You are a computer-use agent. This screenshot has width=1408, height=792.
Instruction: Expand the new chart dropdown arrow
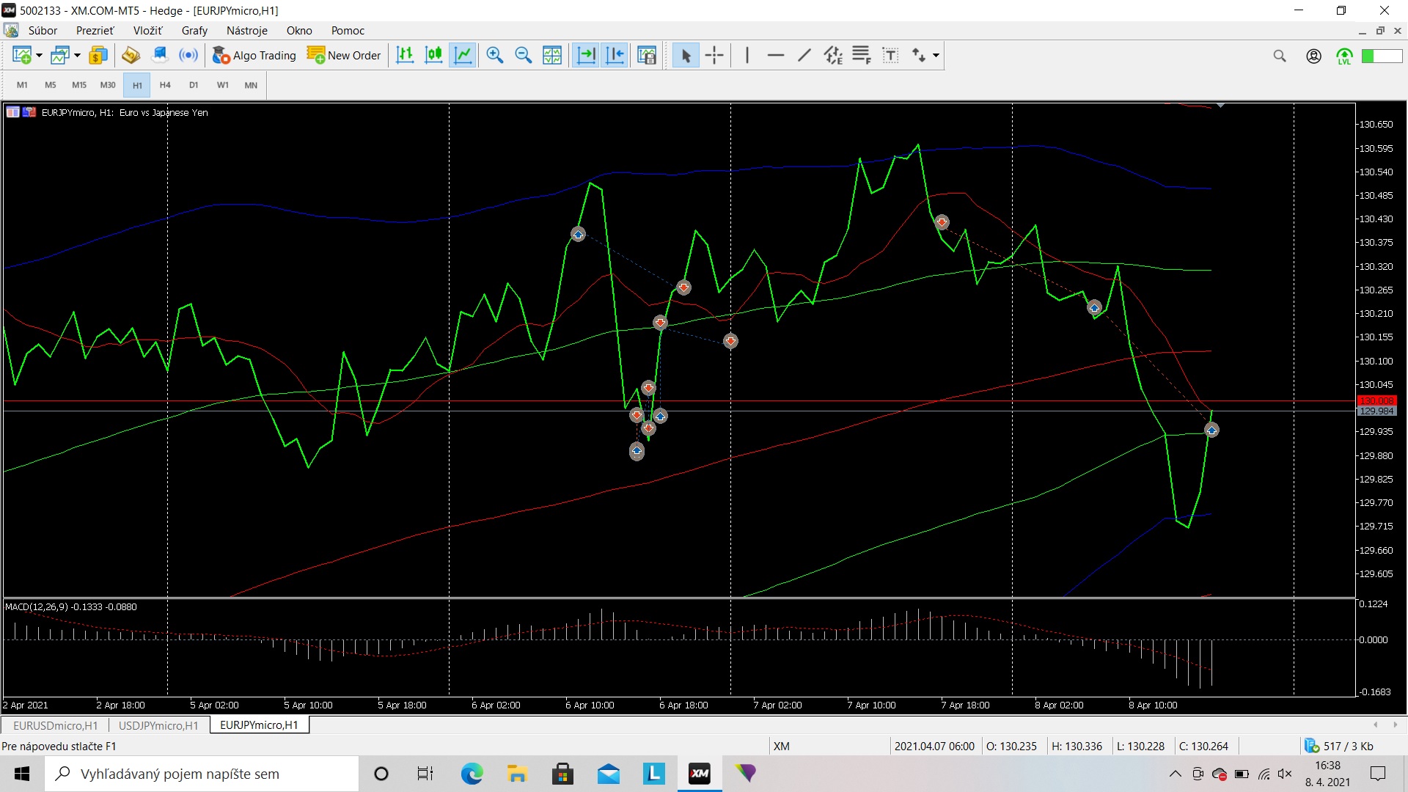coord(39,55)
